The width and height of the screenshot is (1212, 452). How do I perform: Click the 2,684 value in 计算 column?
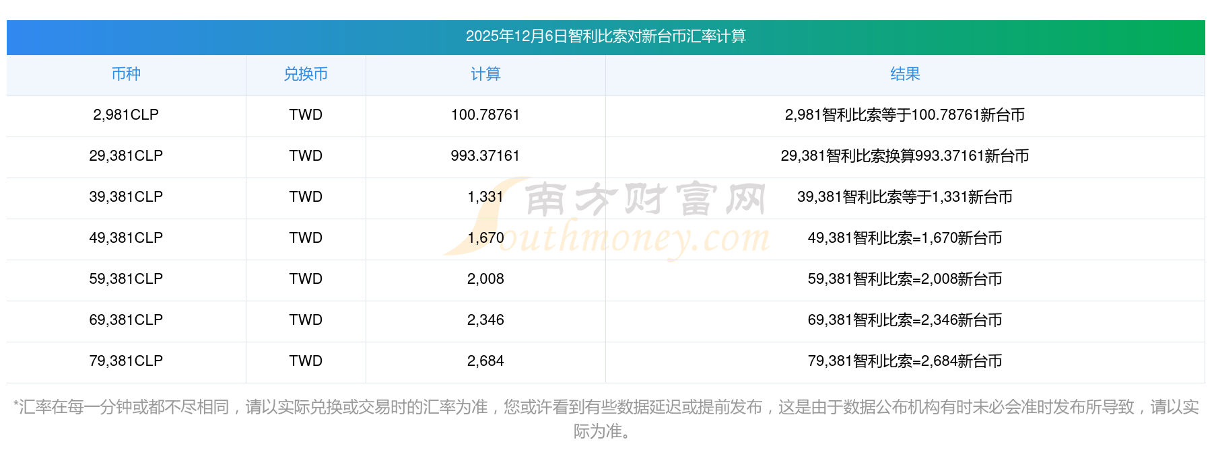click(485, 361)
